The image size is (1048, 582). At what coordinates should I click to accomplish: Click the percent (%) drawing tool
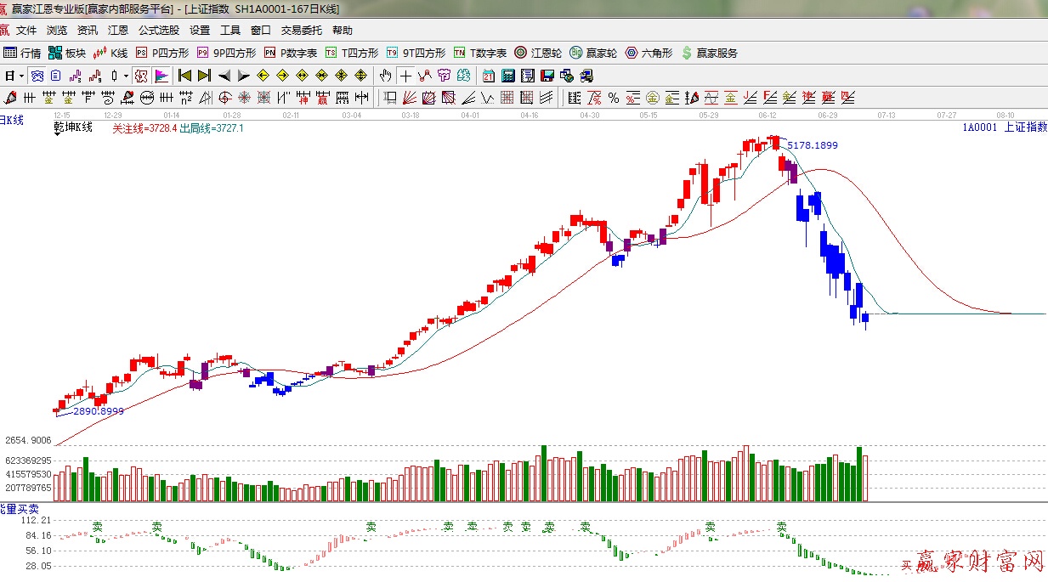[x=613, y=97]
